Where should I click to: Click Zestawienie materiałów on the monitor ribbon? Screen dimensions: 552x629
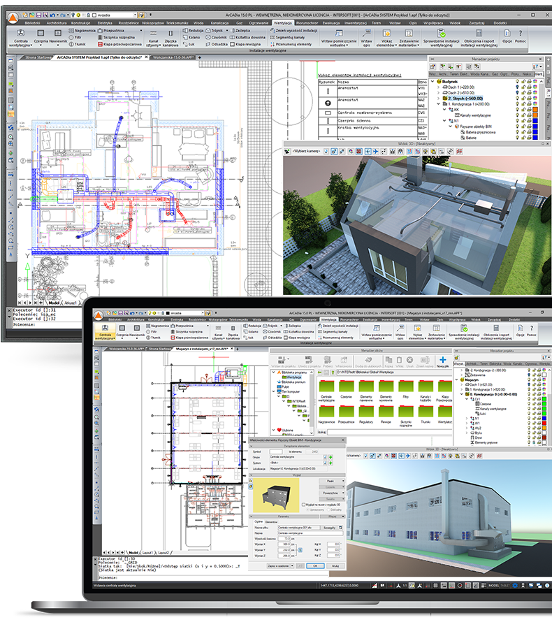(409, 37)
